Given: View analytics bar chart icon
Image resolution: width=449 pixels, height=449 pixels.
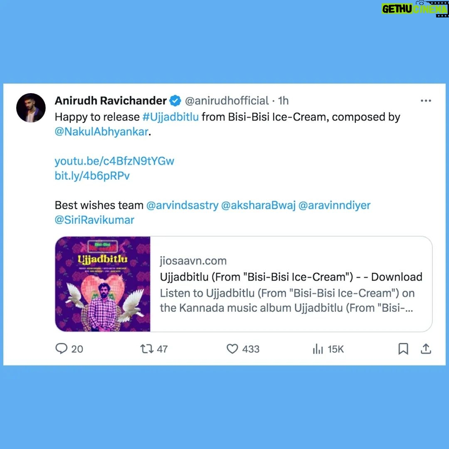Looking at the screenshot, I should click(318, 349).
